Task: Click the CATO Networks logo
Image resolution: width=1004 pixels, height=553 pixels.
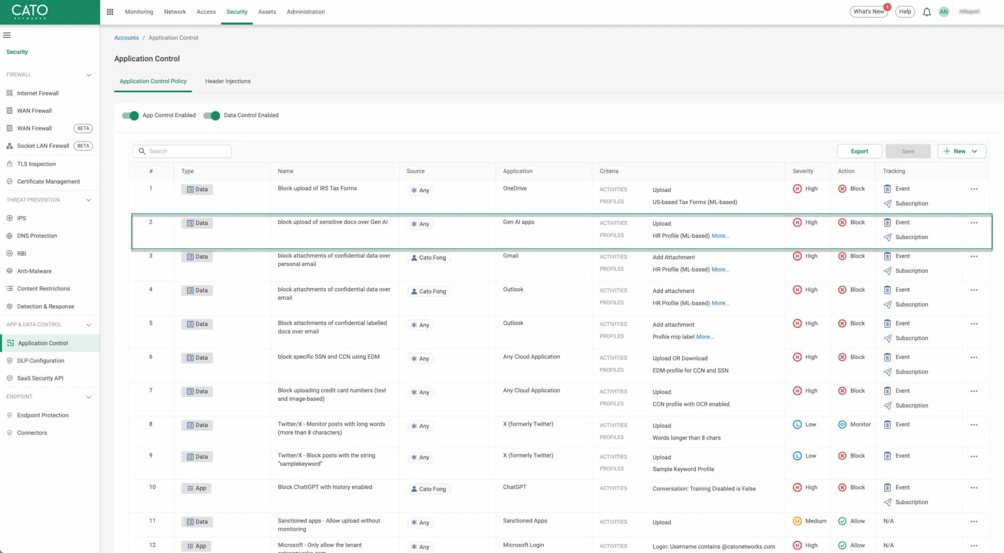Action: tap(29, 12)
